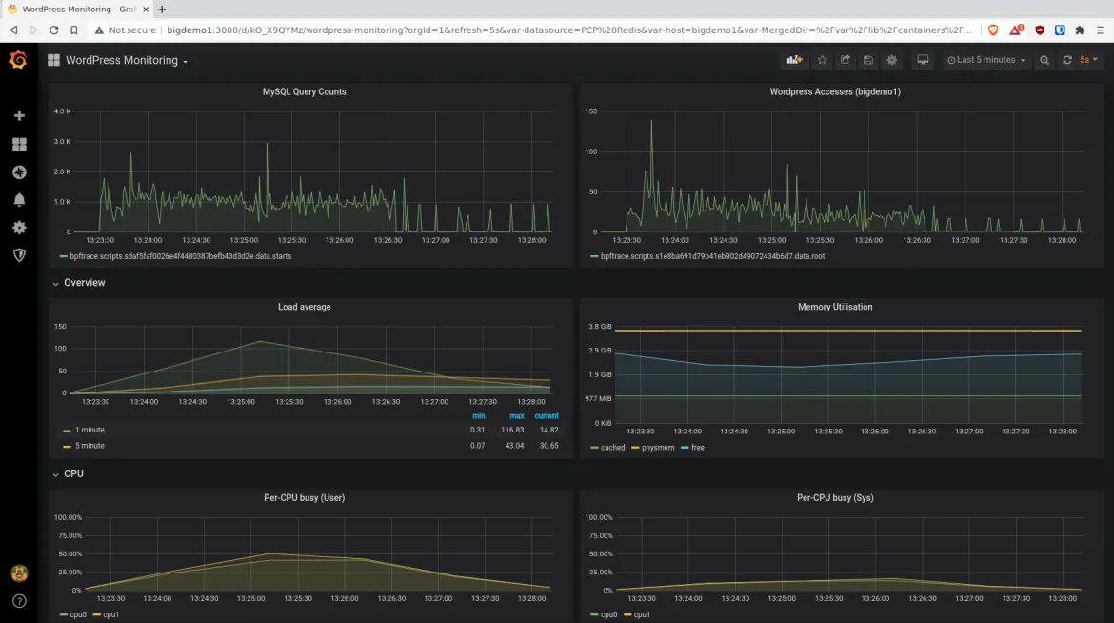Image resolution: width=1114 pixels, height=623 pixels.
Task: Open the 5s refresh interval dropdown
Action: coord(1088,60)
